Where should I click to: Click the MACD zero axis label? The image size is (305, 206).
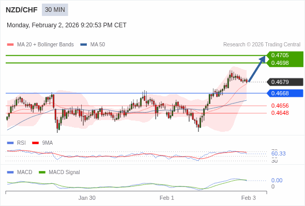coord(273,186)
